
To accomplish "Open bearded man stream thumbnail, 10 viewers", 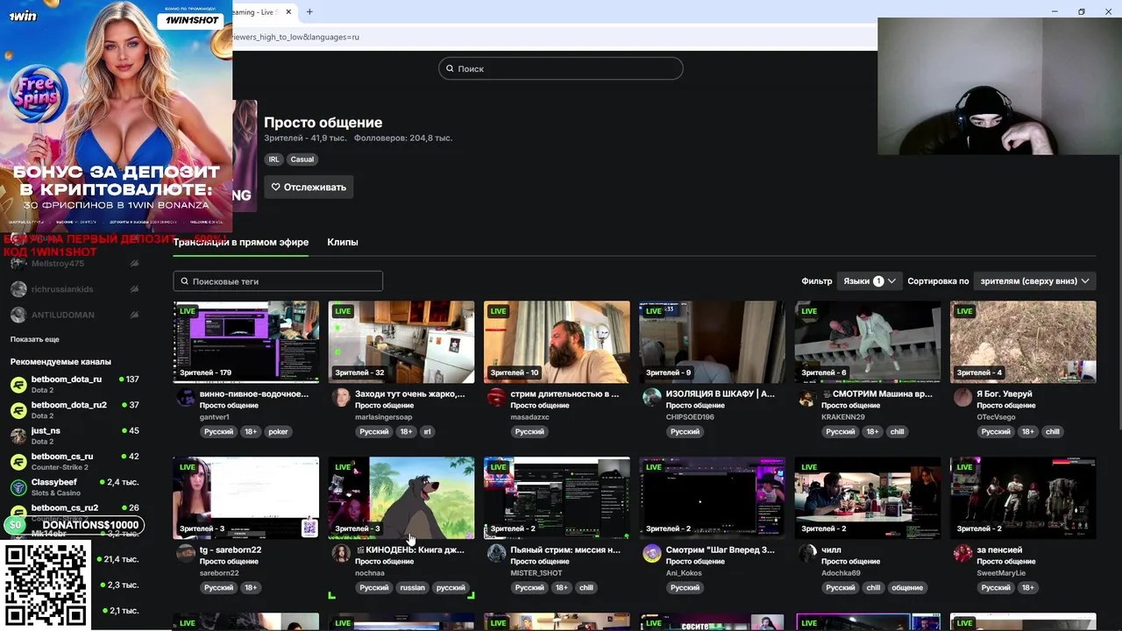I will pyautogui.click(x=557, y=342).
